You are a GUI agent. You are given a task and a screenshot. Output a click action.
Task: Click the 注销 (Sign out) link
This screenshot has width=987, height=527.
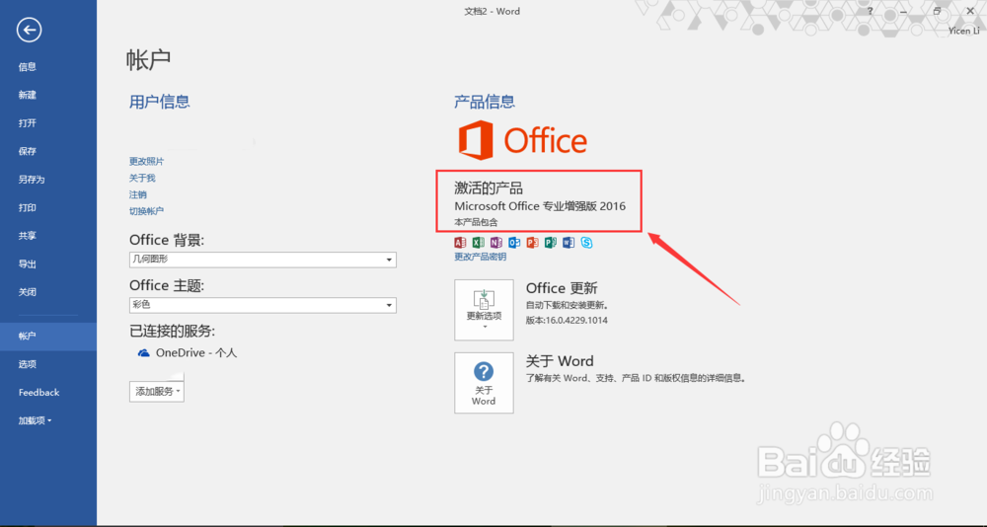[x=138, y=195]
